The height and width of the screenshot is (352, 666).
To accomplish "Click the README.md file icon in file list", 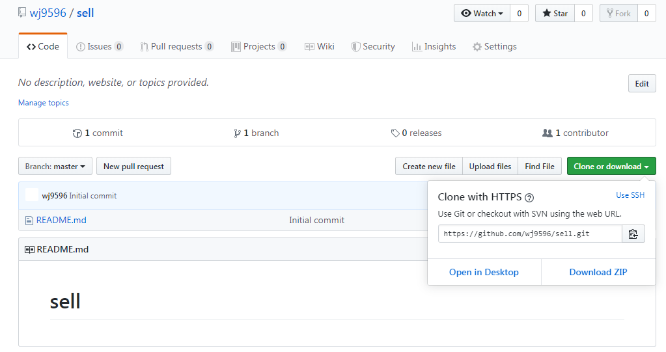I will 29,221.
